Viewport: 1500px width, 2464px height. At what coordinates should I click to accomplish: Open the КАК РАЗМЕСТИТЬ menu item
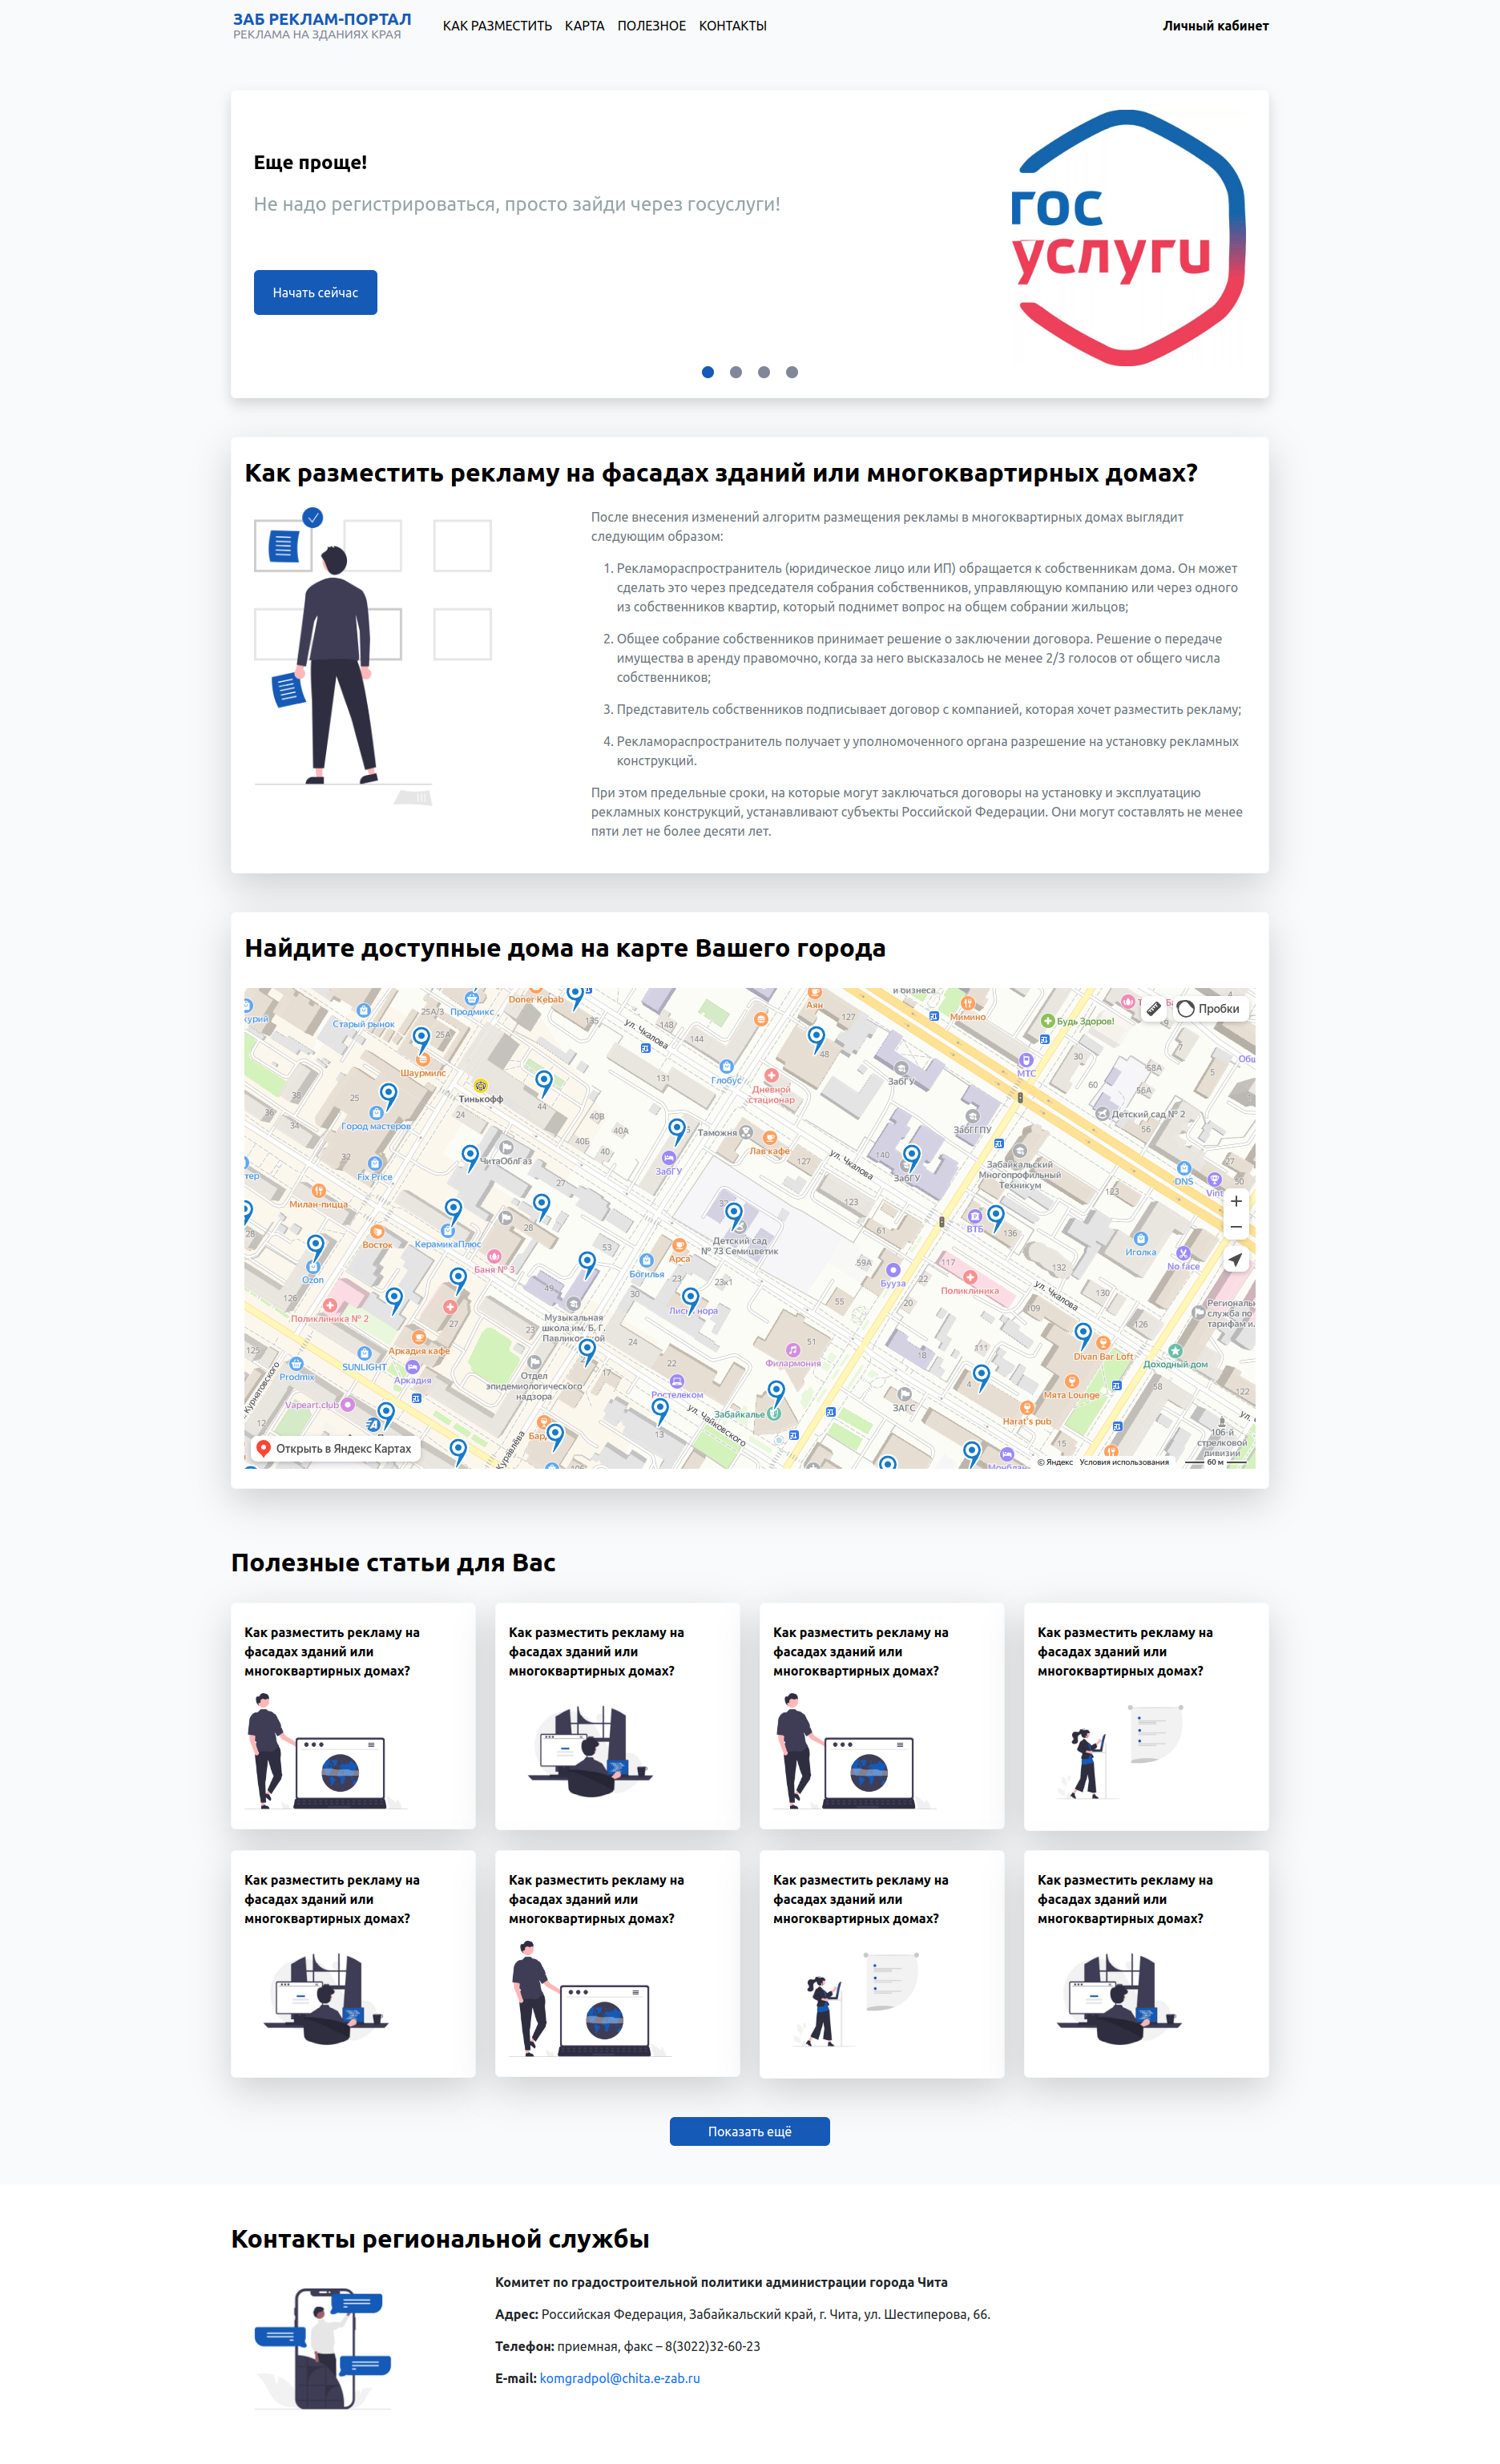point(497,26)
